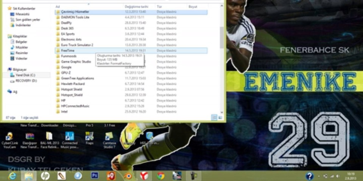
Task: Launch Photoshop from the taskbar
Action: click(95, 175)
